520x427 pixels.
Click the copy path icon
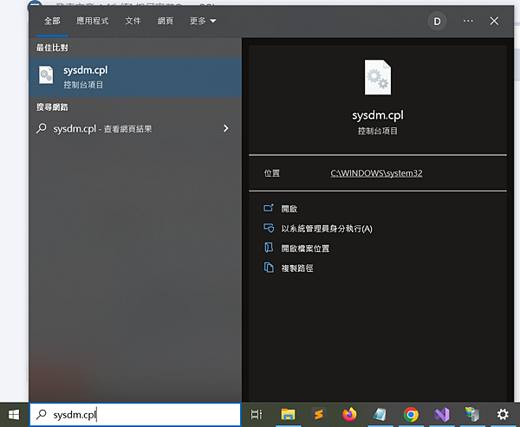pos(269,268)
